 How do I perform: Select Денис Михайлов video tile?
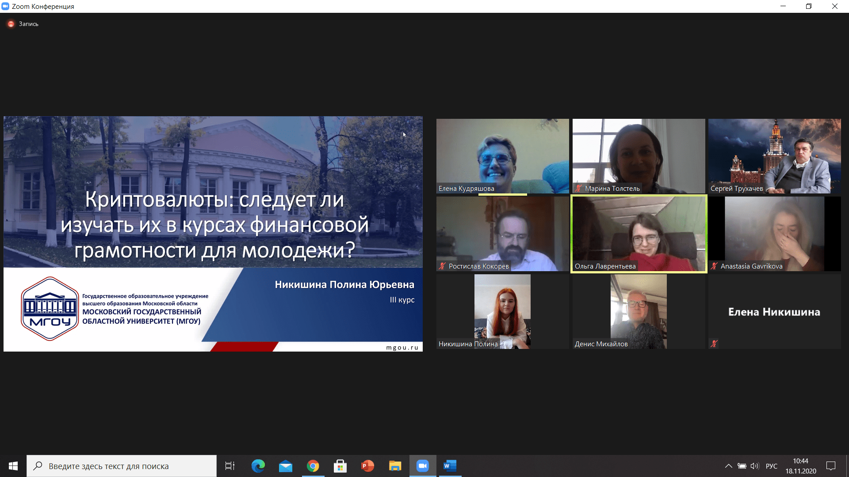639,311
